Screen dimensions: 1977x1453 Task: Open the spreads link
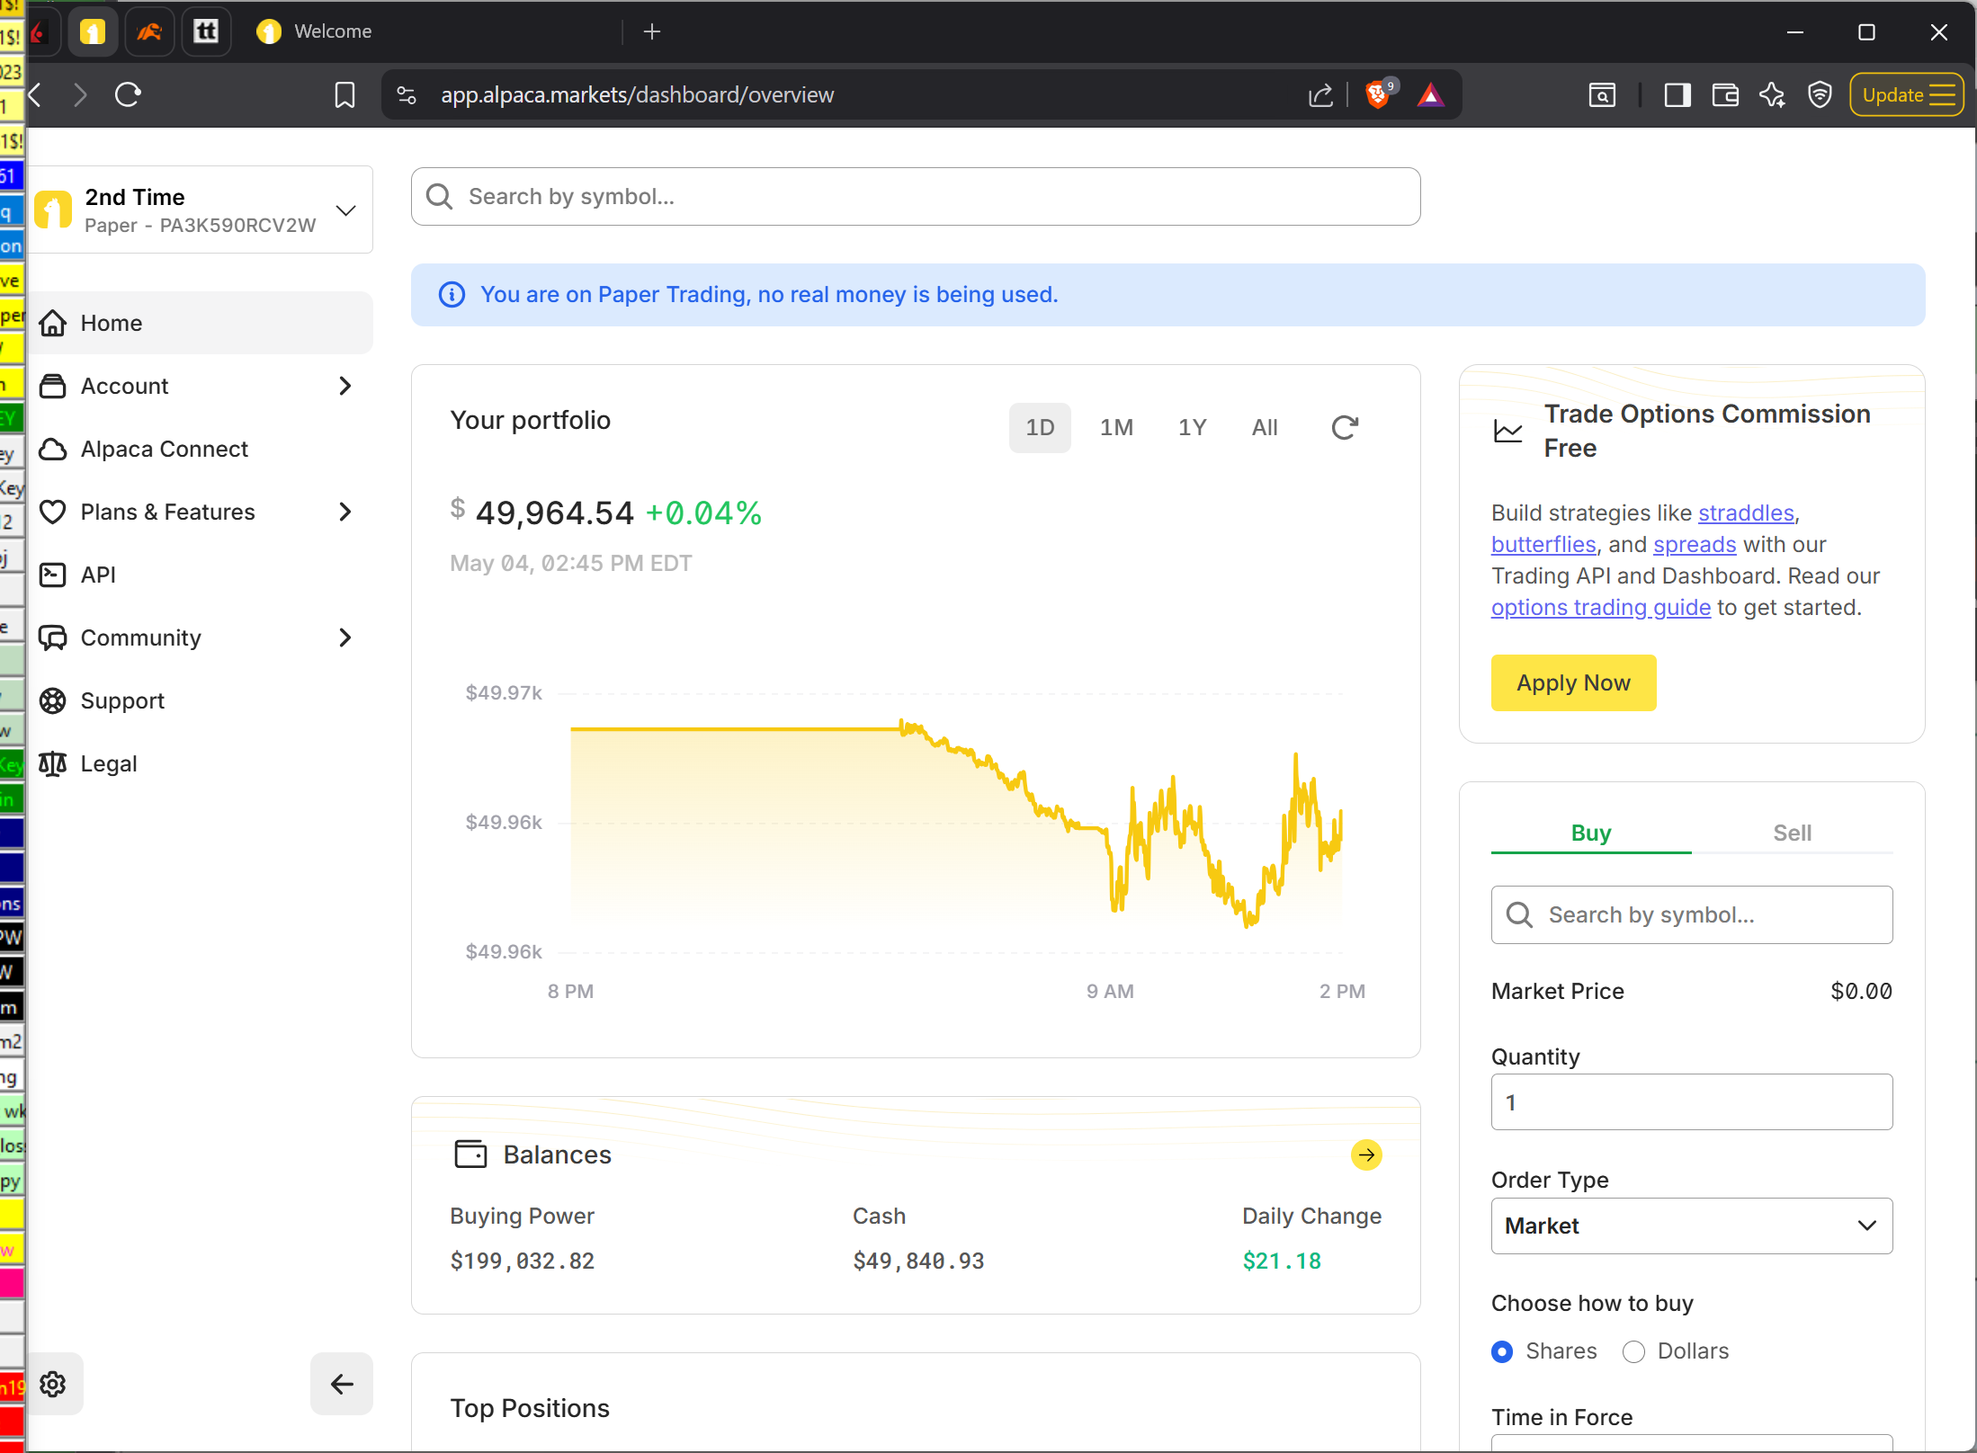click(1695, 544)
